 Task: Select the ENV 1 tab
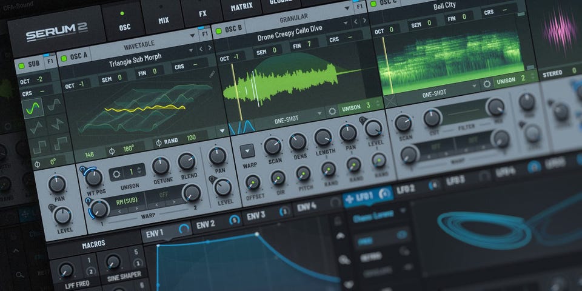click(x=166, y=232)
